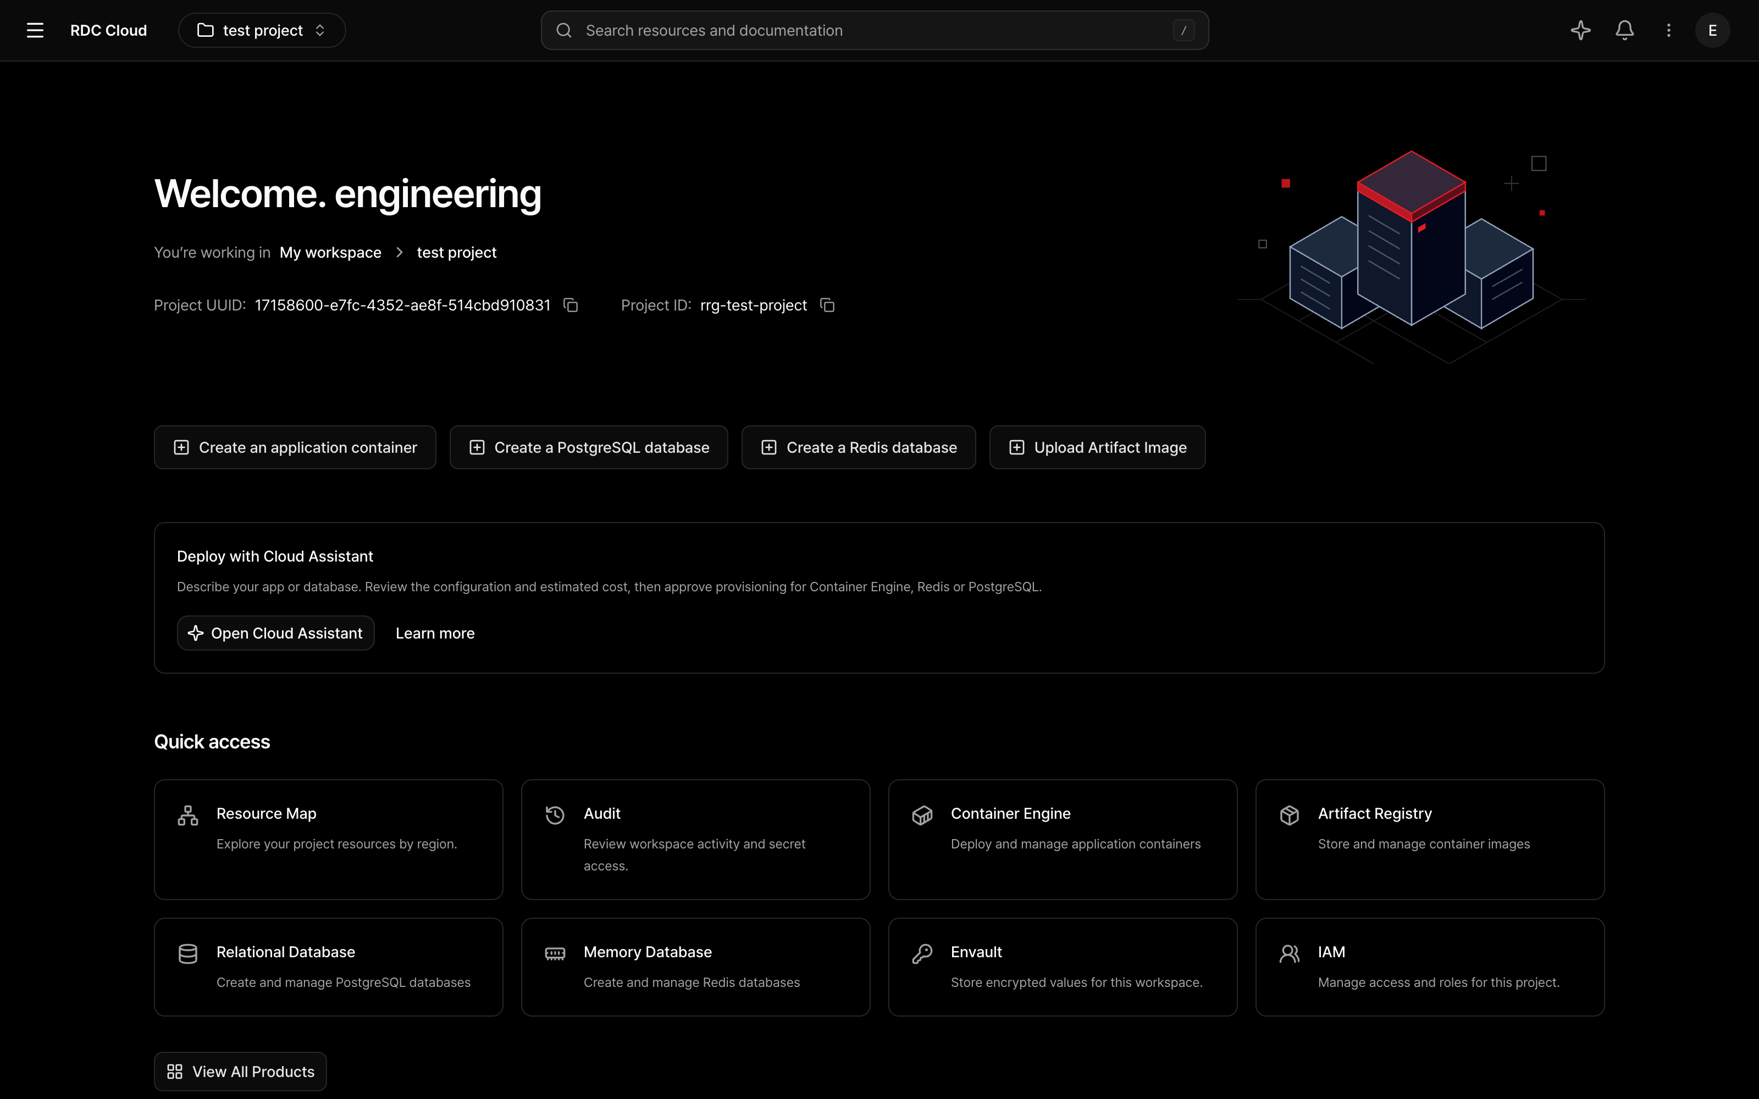The width and height of the screenshot is (1759, 1099).
Task: Click the RDC Cloud logo text
Action: (x=108, y=31)
